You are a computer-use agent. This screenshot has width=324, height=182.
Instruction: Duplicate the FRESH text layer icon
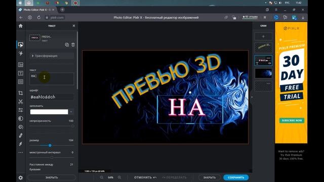67,44
